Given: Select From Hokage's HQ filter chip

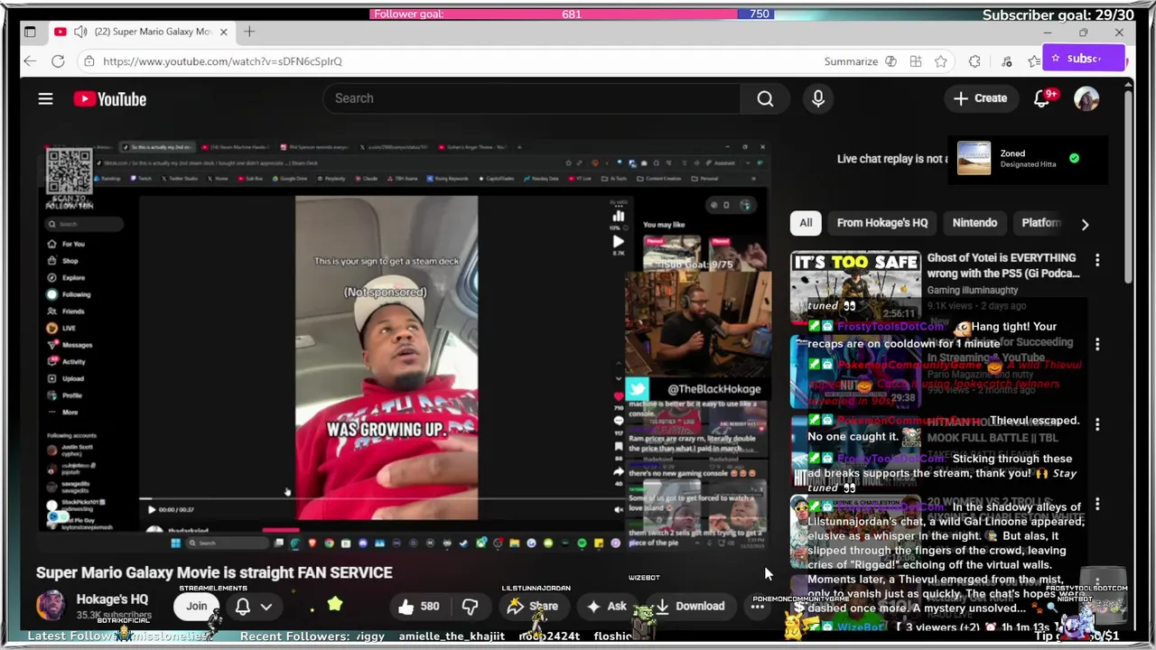Looking at the screenshot, I should click(882, 223).
